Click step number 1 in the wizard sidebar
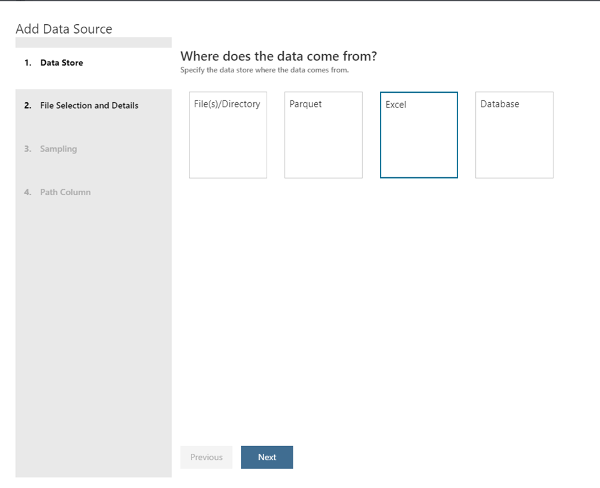Screen dimensions: 600x488 28,63
